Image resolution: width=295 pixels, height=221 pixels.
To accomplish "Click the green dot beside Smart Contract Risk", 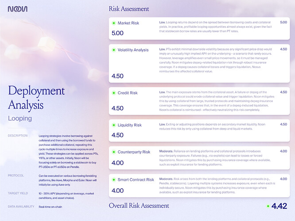I will coord(114,180).
